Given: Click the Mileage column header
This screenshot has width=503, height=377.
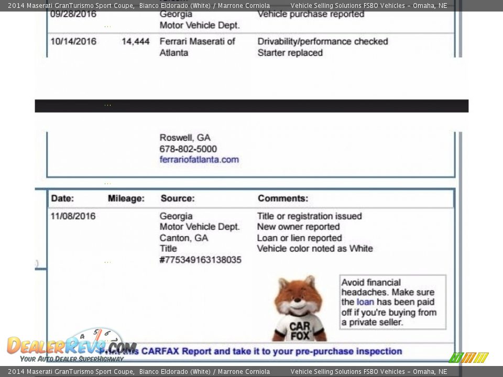Looking at the screenshot, I should [126, 198].
